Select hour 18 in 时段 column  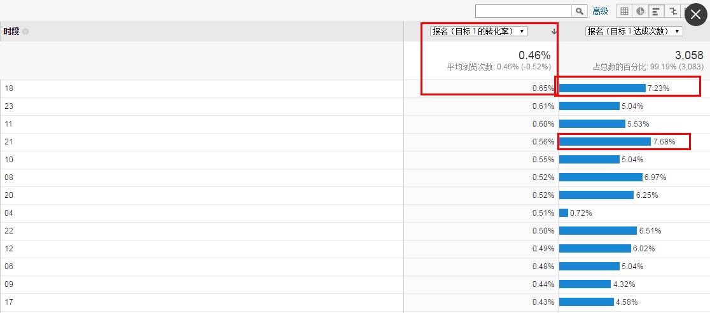[9, 88]
